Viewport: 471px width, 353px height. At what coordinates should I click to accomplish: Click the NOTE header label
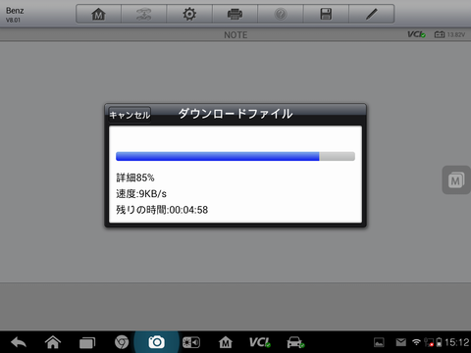235,35
